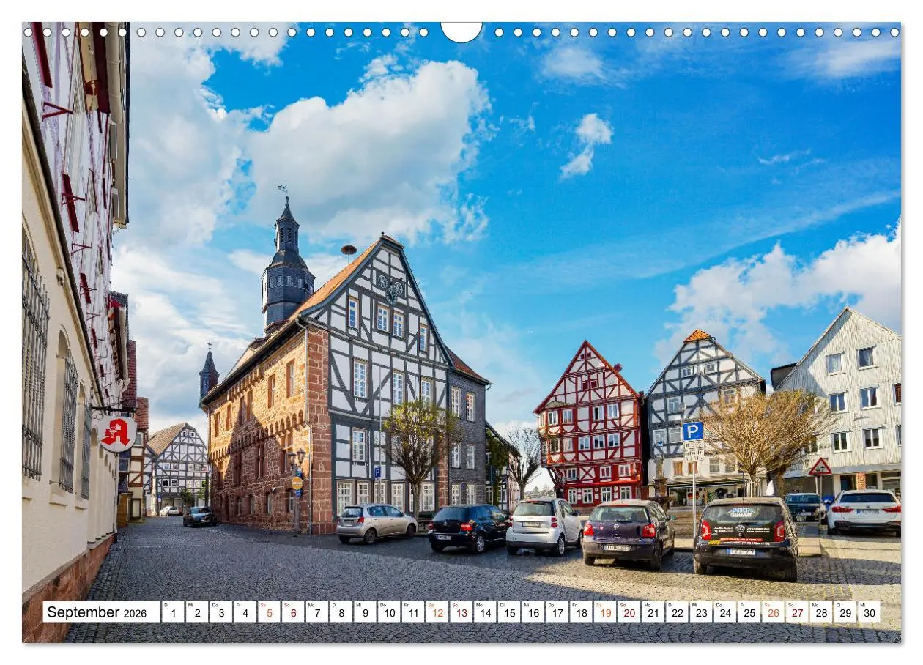Select date cell 1 (Di)
This screenshot has width=923, height=665.
coord(172,612)
